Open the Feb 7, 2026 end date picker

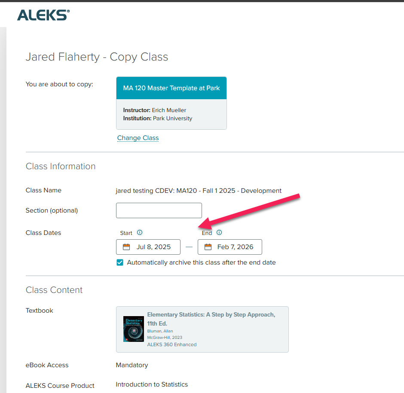click(x=230, y=247)
